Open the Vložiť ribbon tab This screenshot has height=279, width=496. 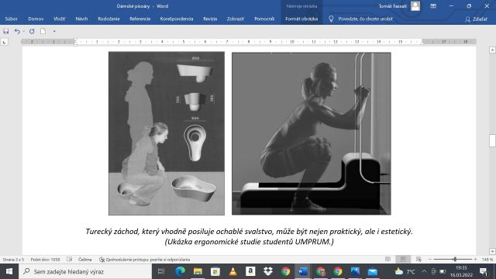tap(59, 19)
